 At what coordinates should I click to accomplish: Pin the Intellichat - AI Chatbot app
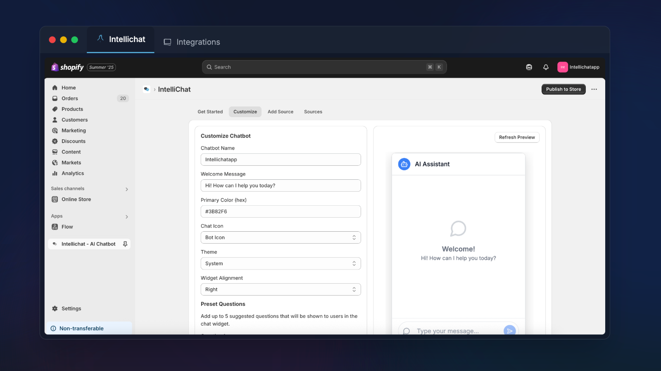coord(125,244)
